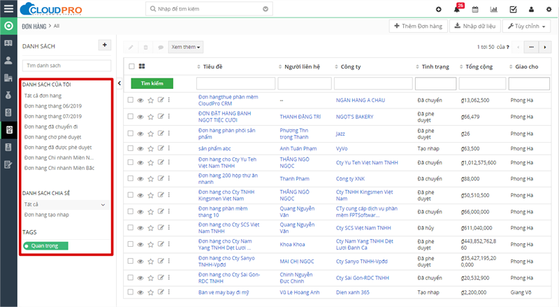Click Thêm Đơn hàng button

418,26
